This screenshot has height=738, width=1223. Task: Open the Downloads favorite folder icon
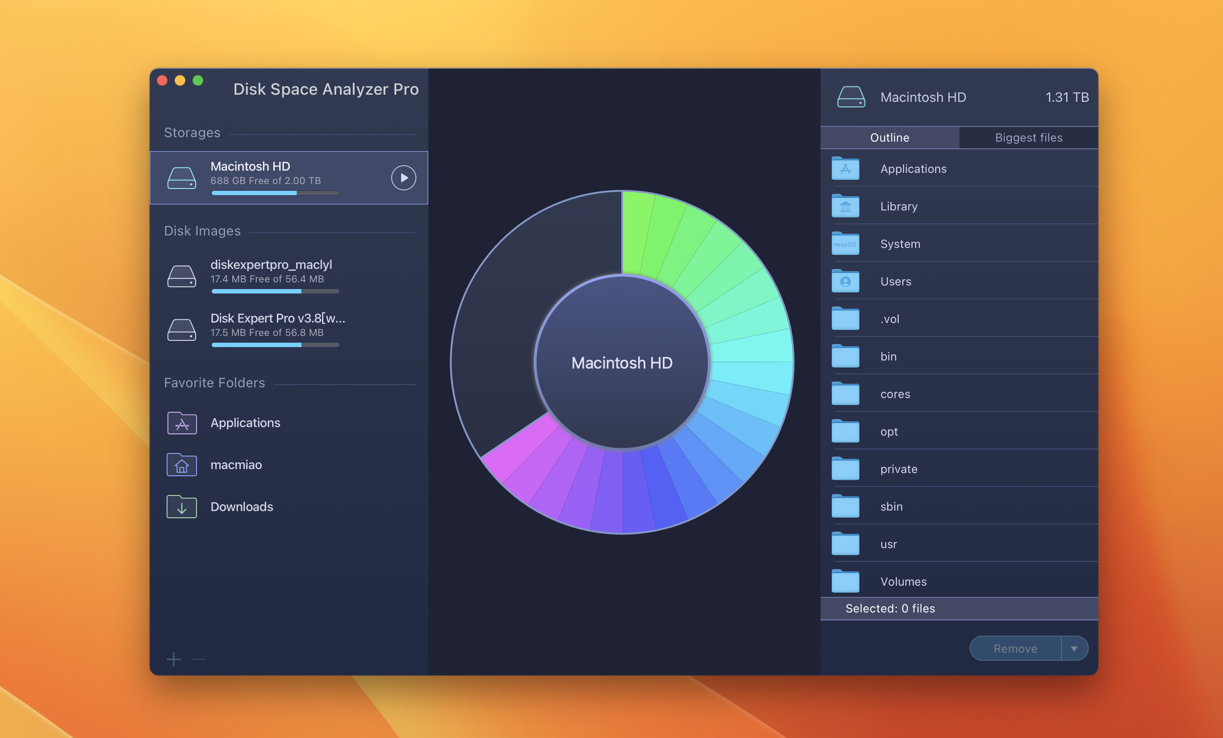182,507
